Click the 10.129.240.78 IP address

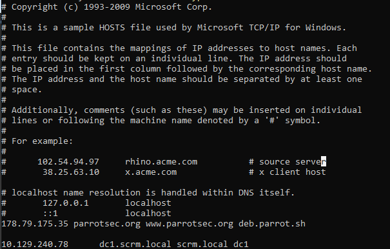click(x=35, y=244)
